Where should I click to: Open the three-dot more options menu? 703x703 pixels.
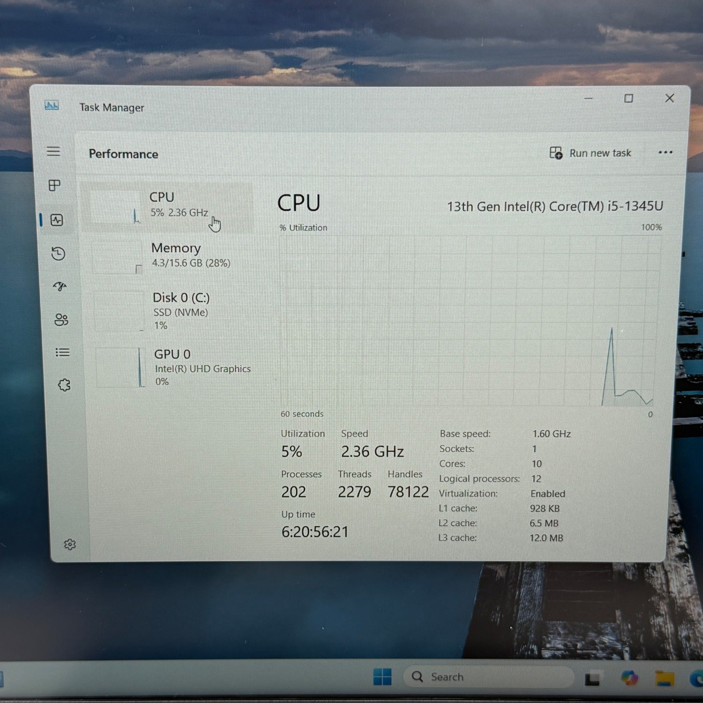(666, 152)
